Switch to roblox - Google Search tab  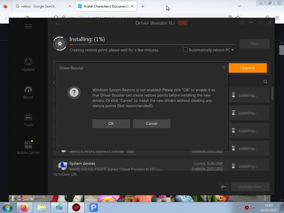point(38,6)
